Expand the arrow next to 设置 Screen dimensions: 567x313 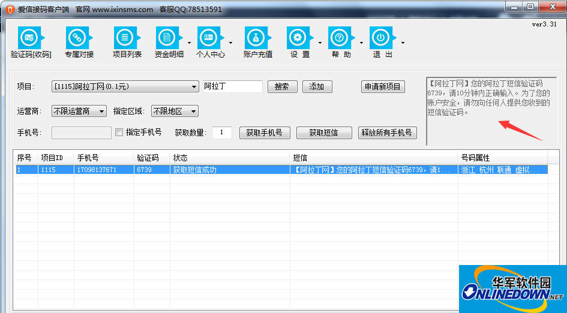320,43
